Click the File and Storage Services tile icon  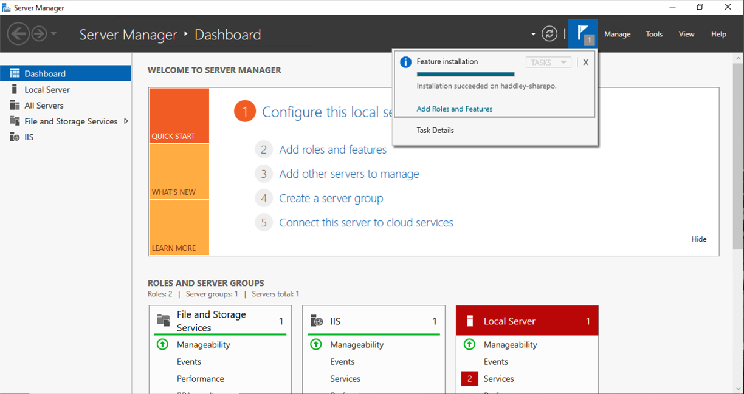[x=164, y=321]
